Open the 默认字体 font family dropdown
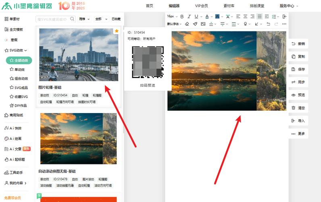321x202 pixels. [174, 24]
